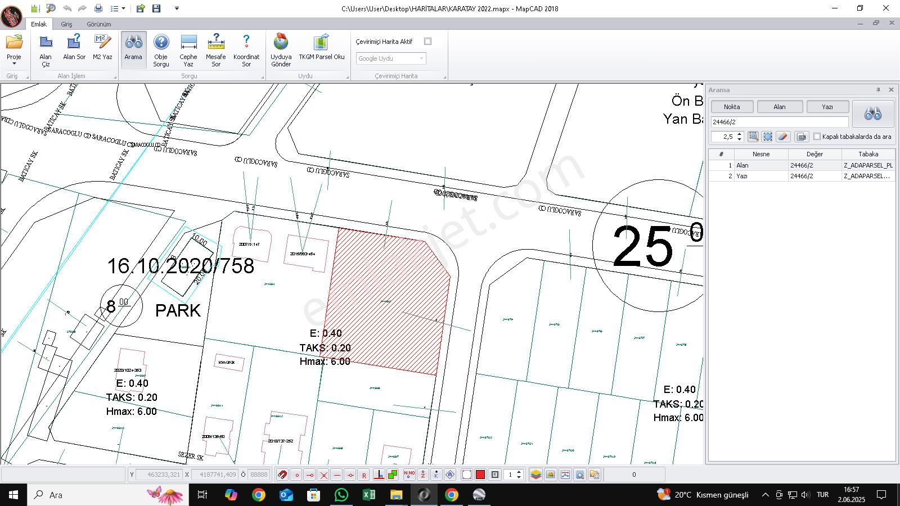Sort results by the Nesne column header

(x=761, y=154)
